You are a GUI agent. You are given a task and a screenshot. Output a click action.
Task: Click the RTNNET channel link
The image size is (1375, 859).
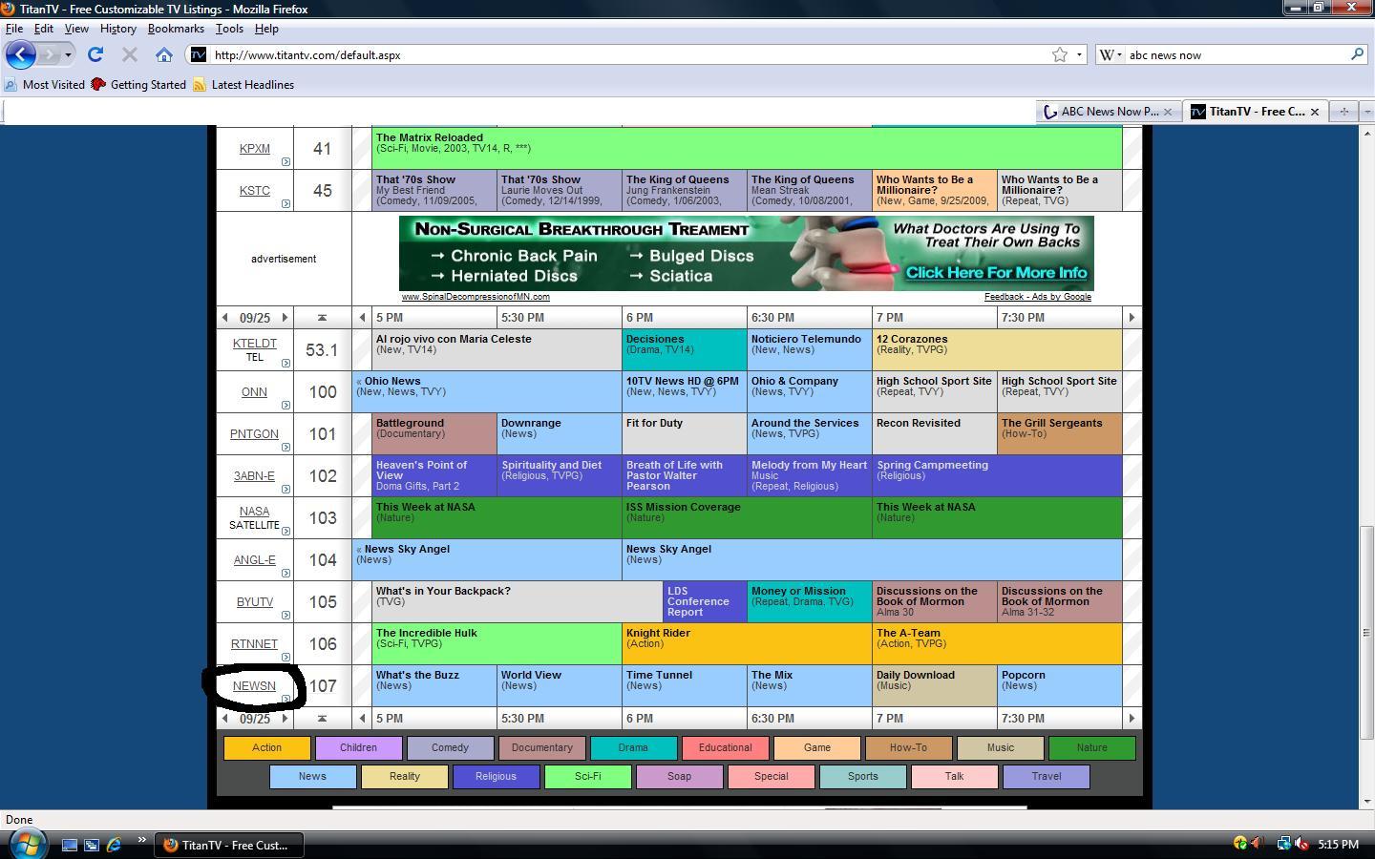click(x=254, y=643)
